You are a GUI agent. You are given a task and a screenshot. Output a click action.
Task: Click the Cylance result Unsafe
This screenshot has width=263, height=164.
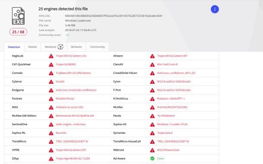click(x=60, y=82)
